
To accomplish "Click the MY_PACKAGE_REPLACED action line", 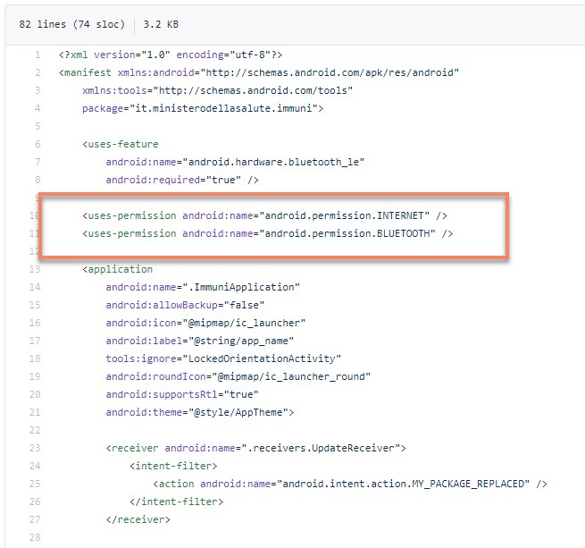I will click(x=348, y=484).
